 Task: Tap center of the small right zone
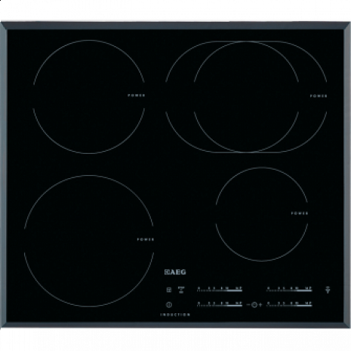click(x=262, y=214)
